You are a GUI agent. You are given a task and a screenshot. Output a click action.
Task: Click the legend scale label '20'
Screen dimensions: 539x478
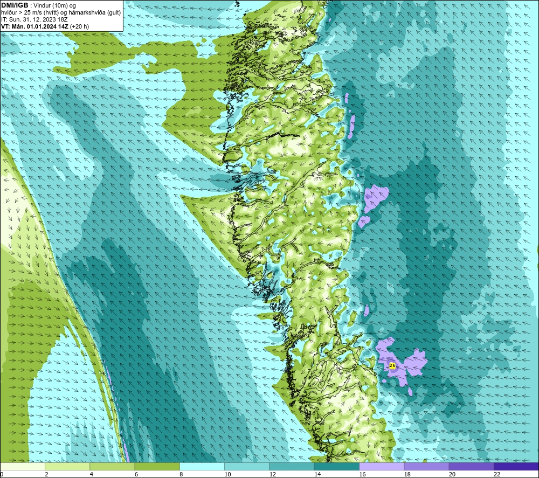(x=452, y=474)
